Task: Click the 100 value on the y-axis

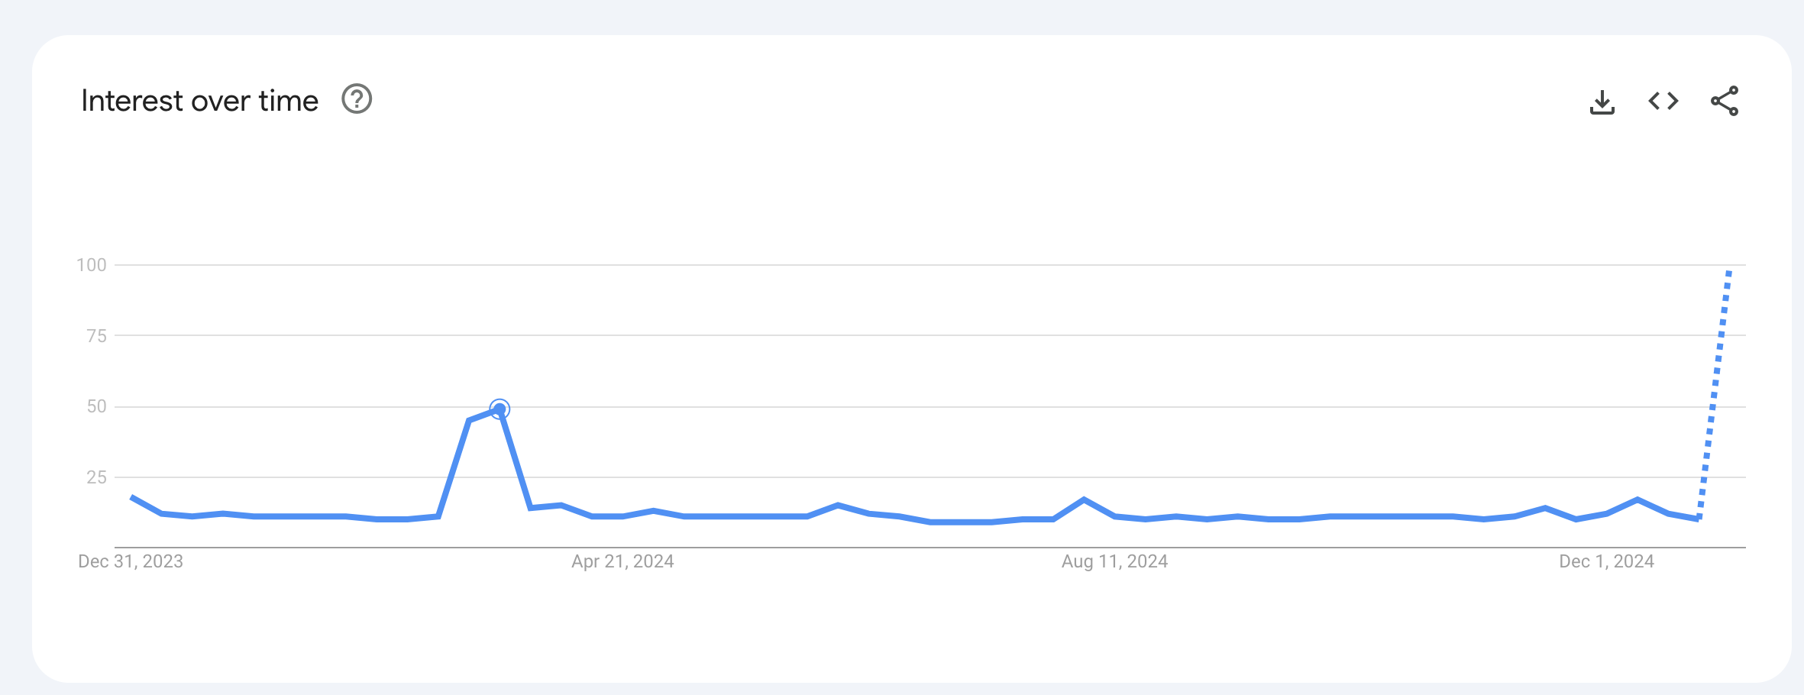Action: [x=92, y=265]
